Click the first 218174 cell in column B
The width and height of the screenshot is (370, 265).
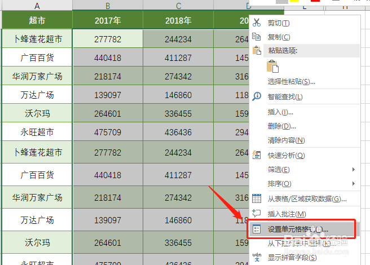(x=108, y=76)
